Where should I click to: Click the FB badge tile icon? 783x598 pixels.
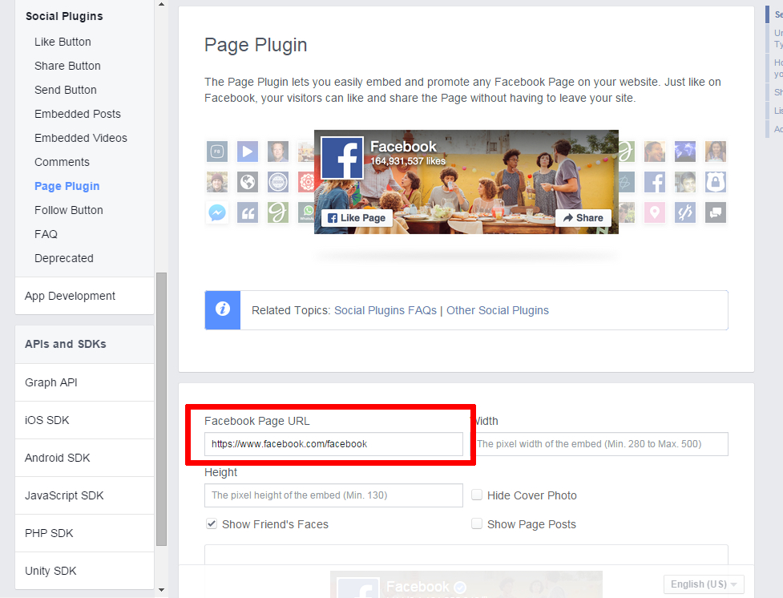(x=217, y=152)
